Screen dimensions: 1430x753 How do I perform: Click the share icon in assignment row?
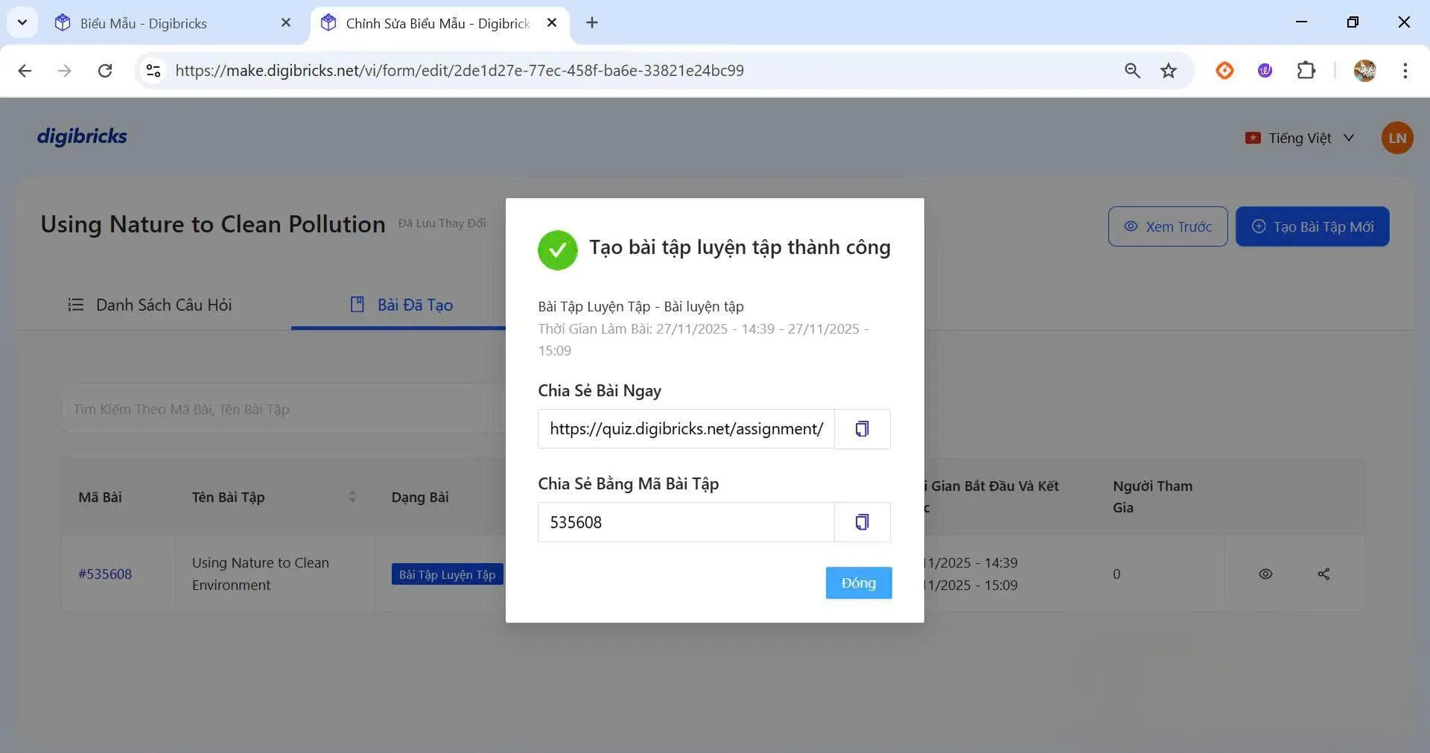click(x=1323, y=574)
